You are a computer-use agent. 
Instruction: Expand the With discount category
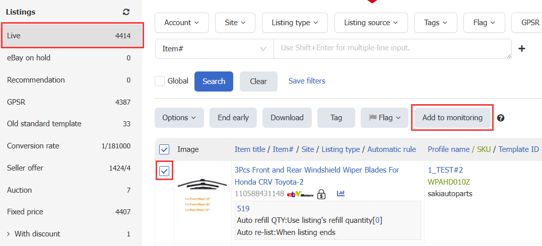9,234
